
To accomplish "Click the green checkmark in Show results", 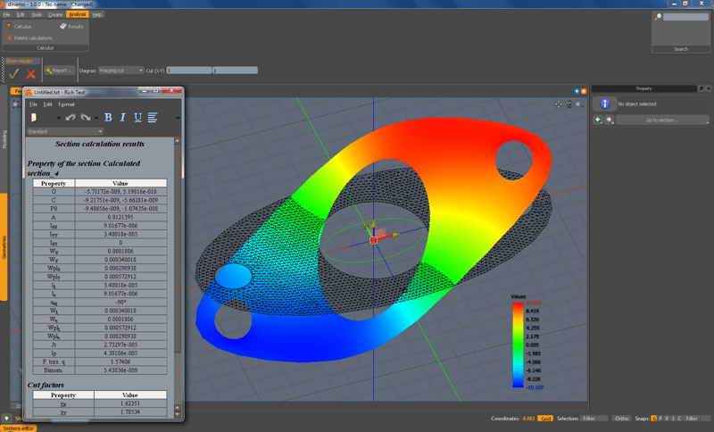I will [14, 73].
